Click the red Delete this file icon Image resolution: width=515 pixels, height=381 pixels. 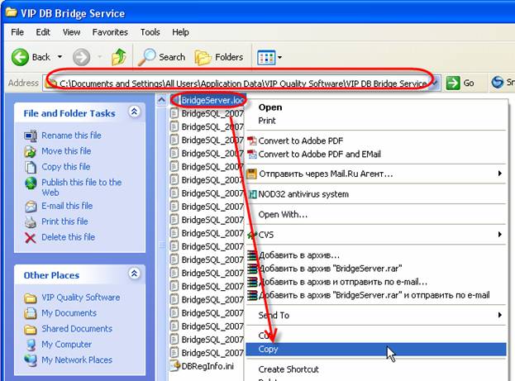31,237
